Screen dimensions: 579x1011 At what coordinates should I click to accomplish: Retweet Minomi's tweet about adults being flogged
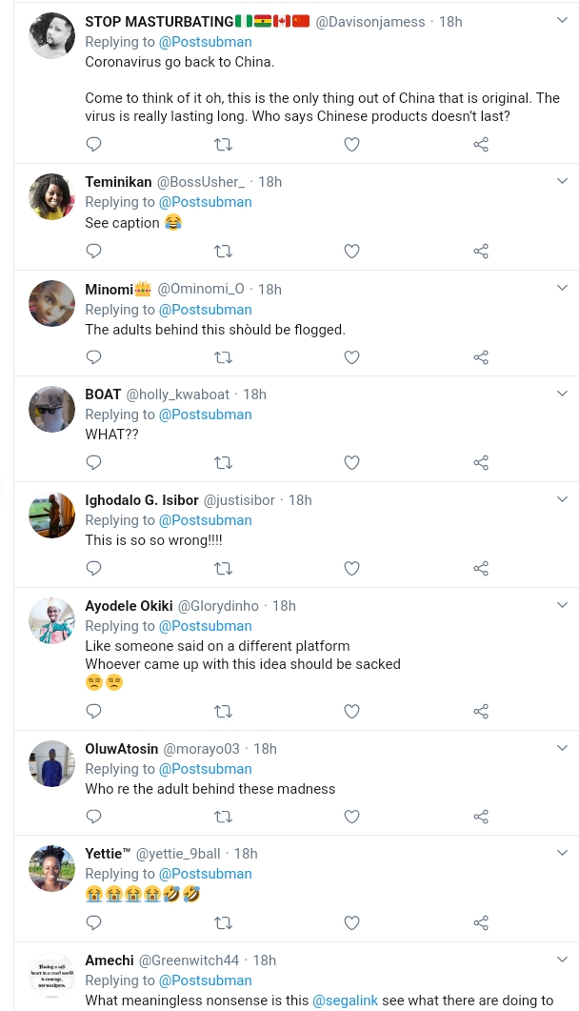(223, 357)
